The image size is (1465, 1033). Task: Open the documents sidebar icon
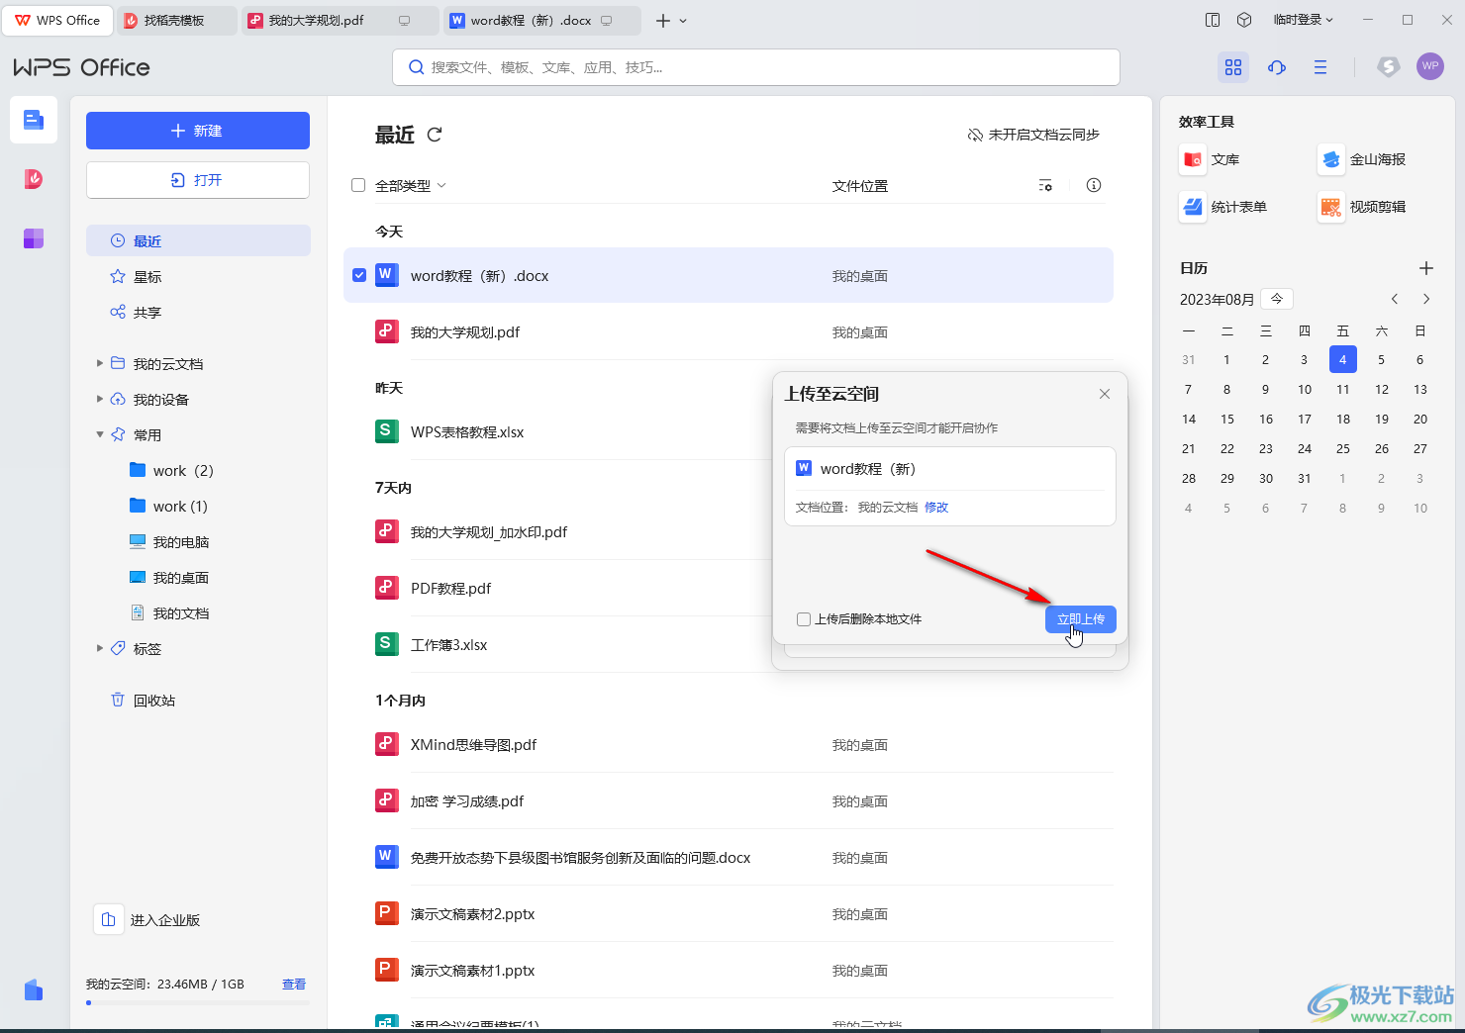(34, 120)
